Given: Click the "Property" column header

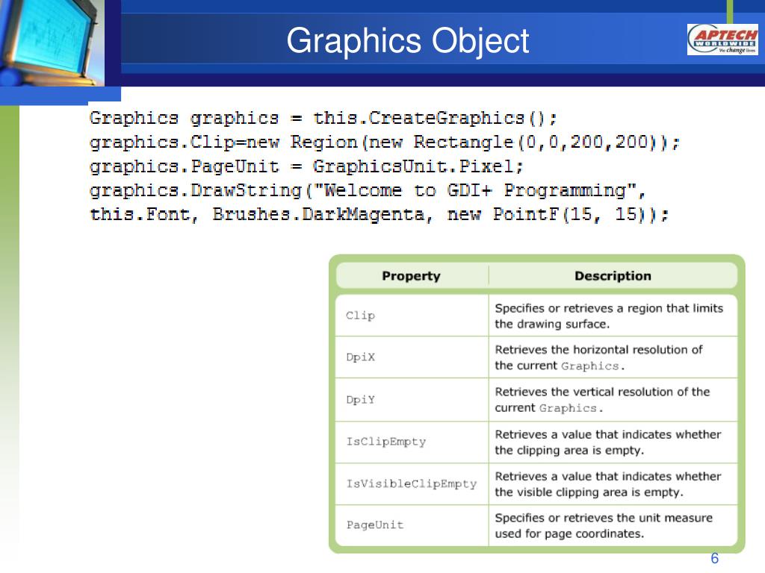Looking at the screenshot, I should pos(412,276).
